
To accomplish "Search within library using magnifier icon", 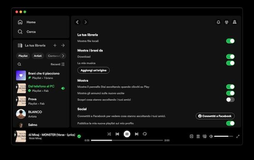I will pos(19,64).
